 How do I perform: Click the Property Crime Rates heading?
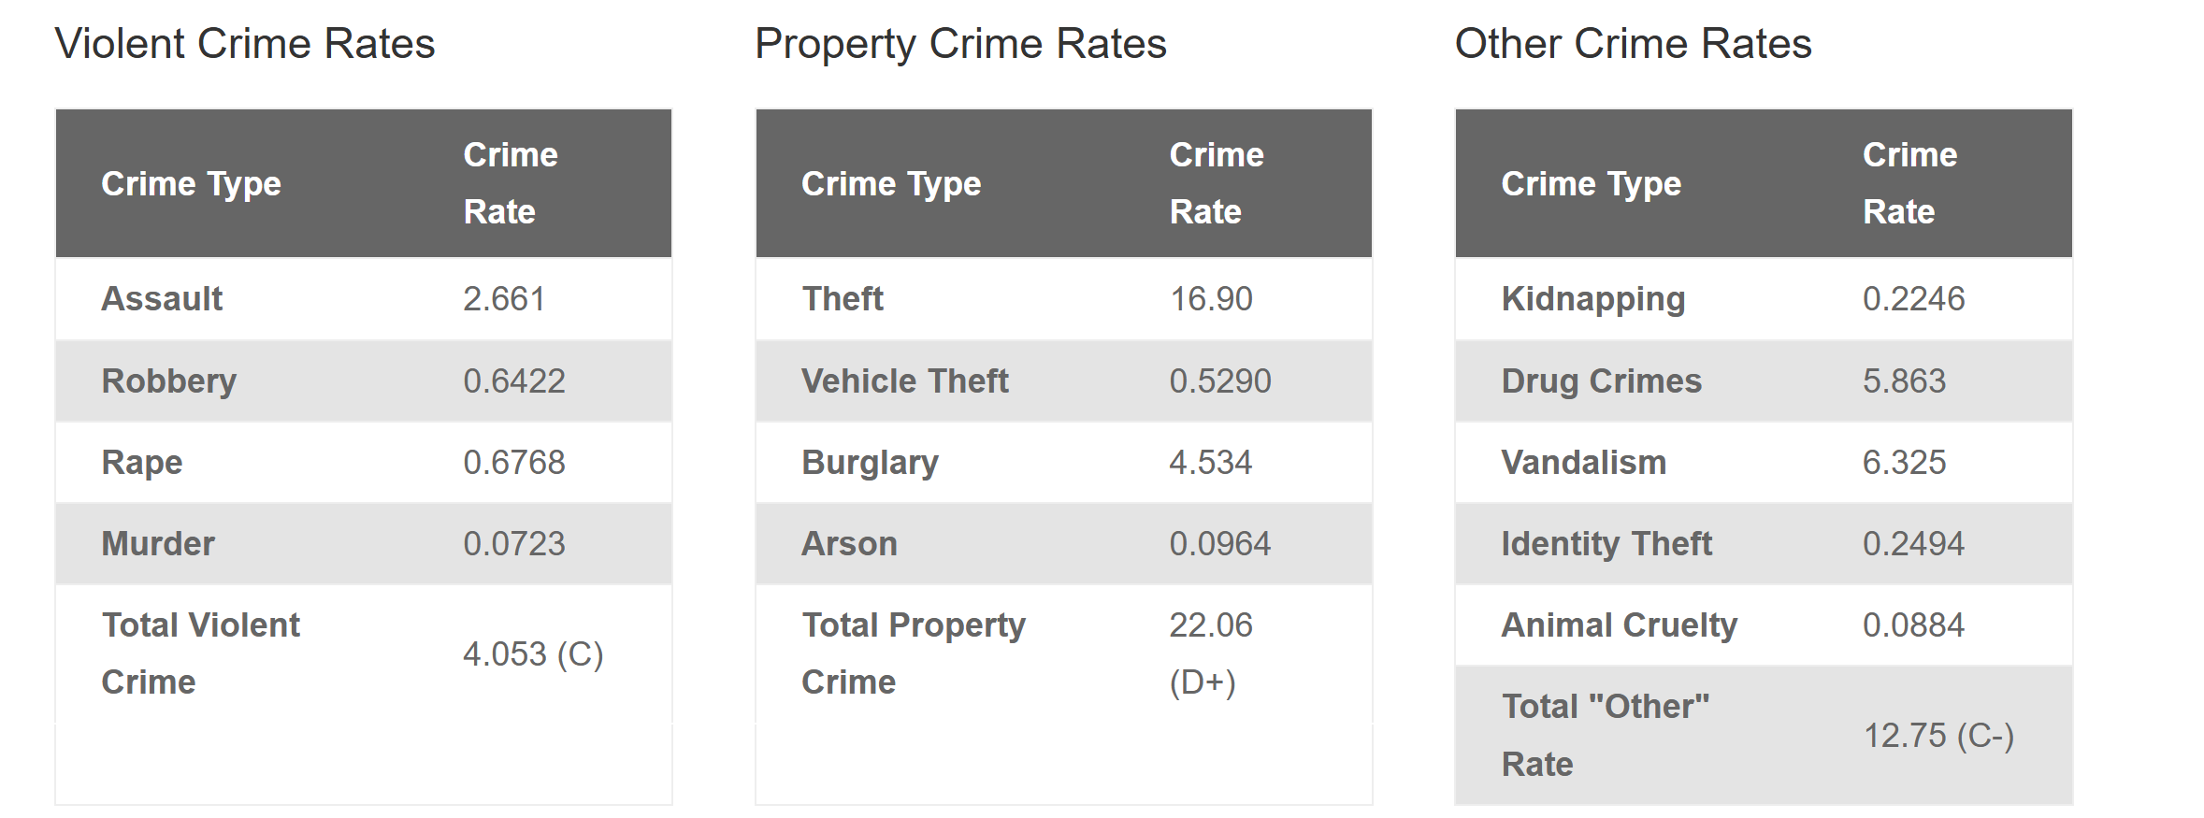tap(960, 44)
